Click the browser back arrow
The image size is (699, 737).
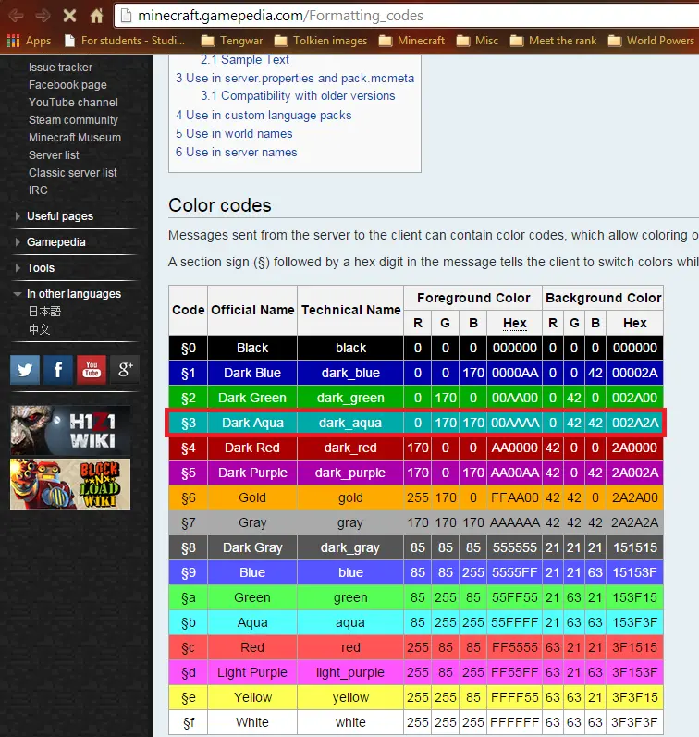(16, 16)
